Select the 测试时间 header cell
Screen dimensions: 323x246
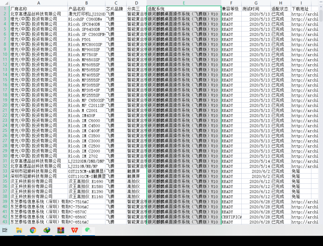tap(256, 9)
